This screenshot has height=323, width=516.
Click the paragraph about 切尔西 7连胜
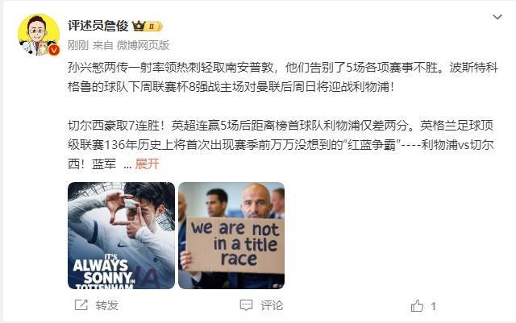coord(281,144)
